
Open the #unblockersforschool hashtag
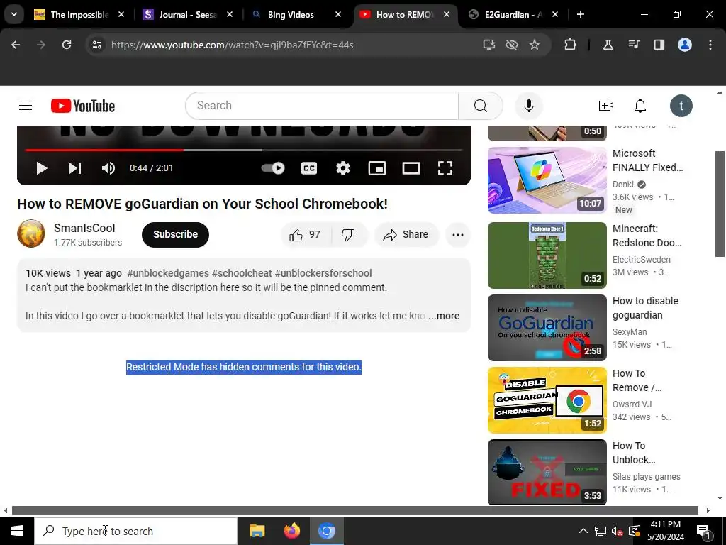[x=323, y=273]
